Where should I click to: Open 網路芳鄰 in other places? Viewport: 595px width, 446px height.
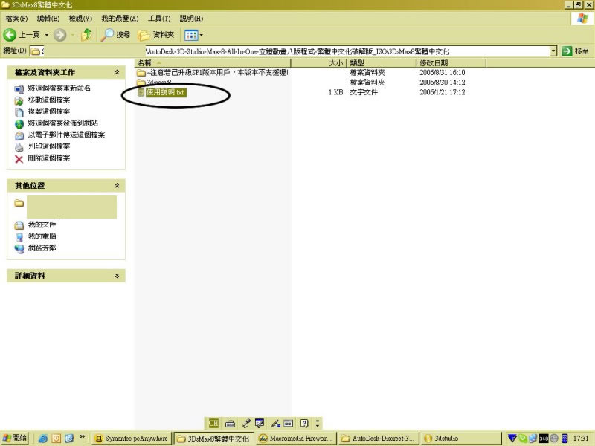[42, 248]
